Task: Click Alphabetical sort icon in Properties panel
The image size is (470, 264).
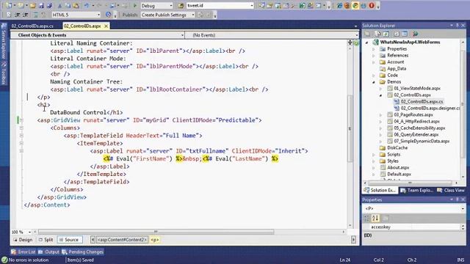Action: [x=375, y=219]
